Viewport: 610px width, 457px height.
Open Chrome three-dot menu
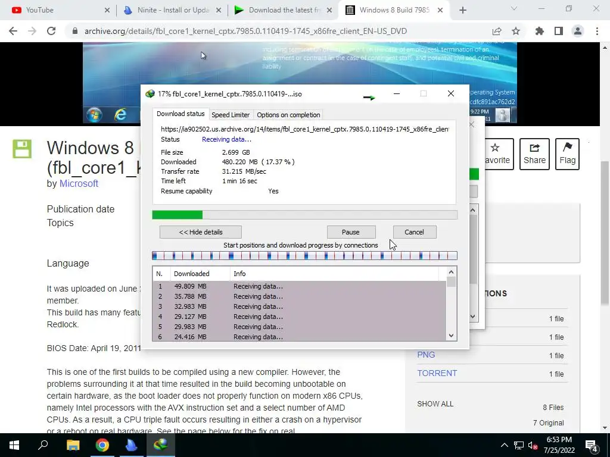click(x=597, y=31)
